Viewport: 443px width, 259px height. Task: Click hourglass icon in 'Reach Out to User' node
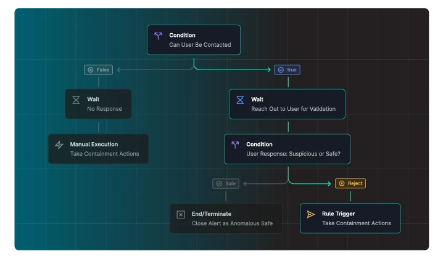tap(240, 100)
